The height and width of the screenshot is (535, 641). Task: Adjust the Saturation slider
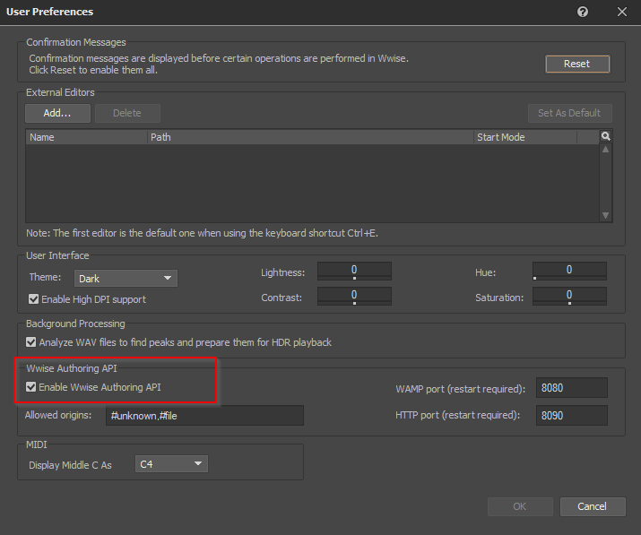pyautogui.click(x=569, y=297)
